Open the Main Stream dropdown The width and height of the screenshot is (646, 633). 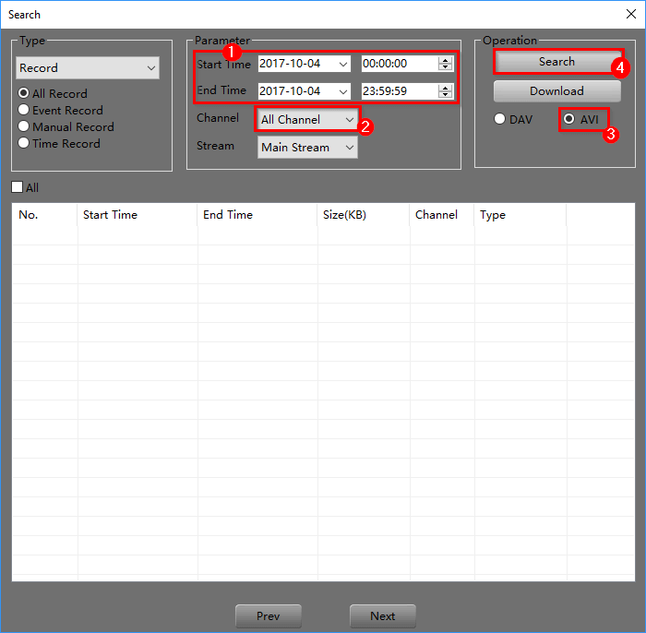pyautogui.click(x=307, y=148)
